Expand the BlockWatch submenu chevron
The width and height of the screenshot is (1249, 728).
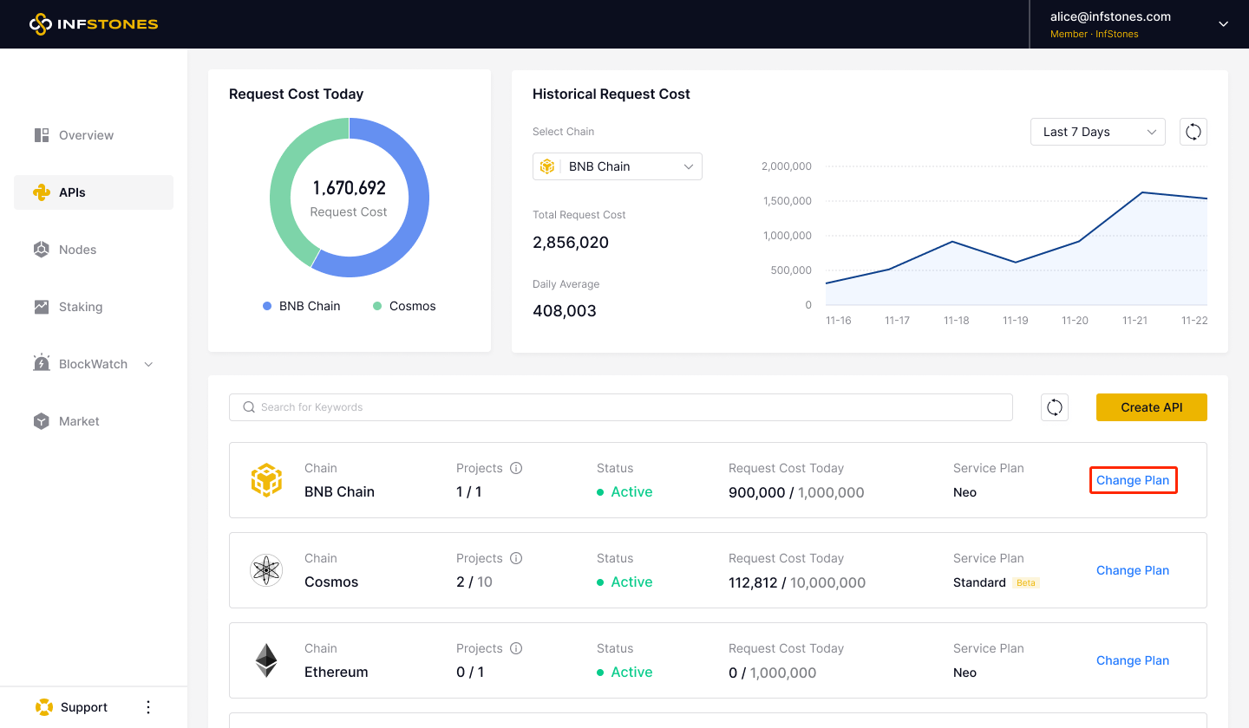click(148, 364)
